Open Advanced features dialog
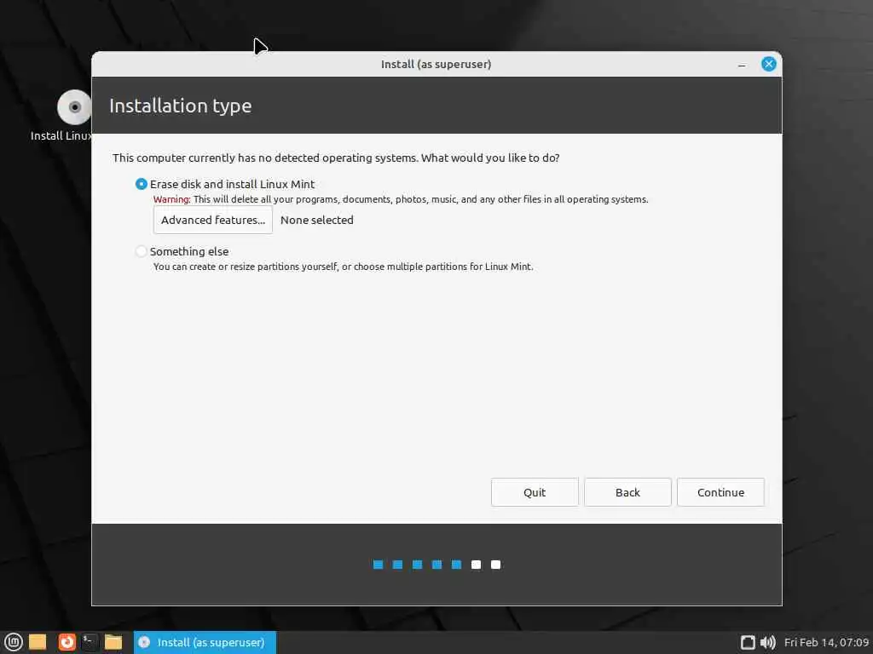This screenshot has height=654, width=873. 212,220
